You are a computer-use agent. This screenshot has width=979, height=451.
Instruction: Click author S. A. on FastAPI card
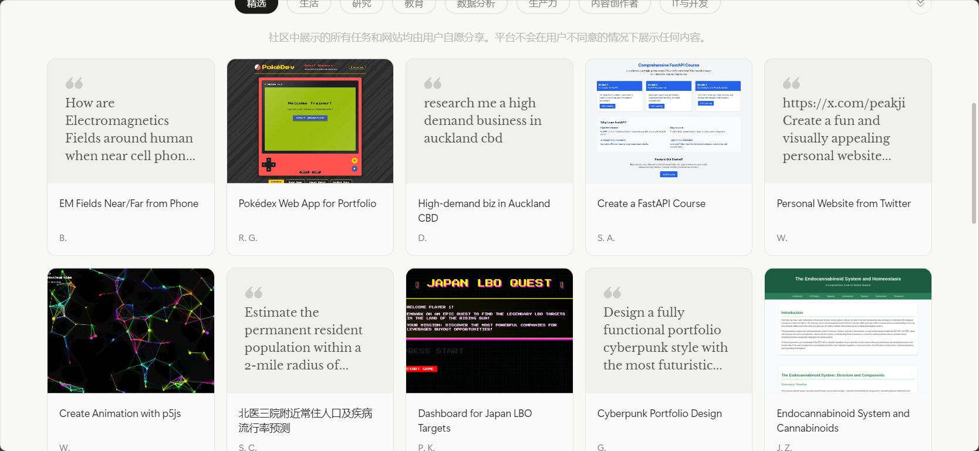click(606, 238)
